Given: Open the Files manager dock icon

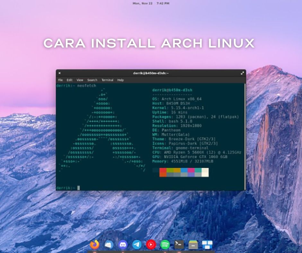Looking at the screenshot, I should [193, 245].
